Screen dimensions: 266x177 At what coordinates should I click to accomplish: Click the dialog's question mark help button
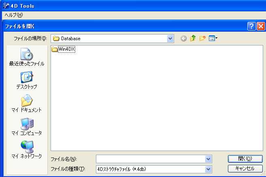pyautogui.click(x=252, y=26)
